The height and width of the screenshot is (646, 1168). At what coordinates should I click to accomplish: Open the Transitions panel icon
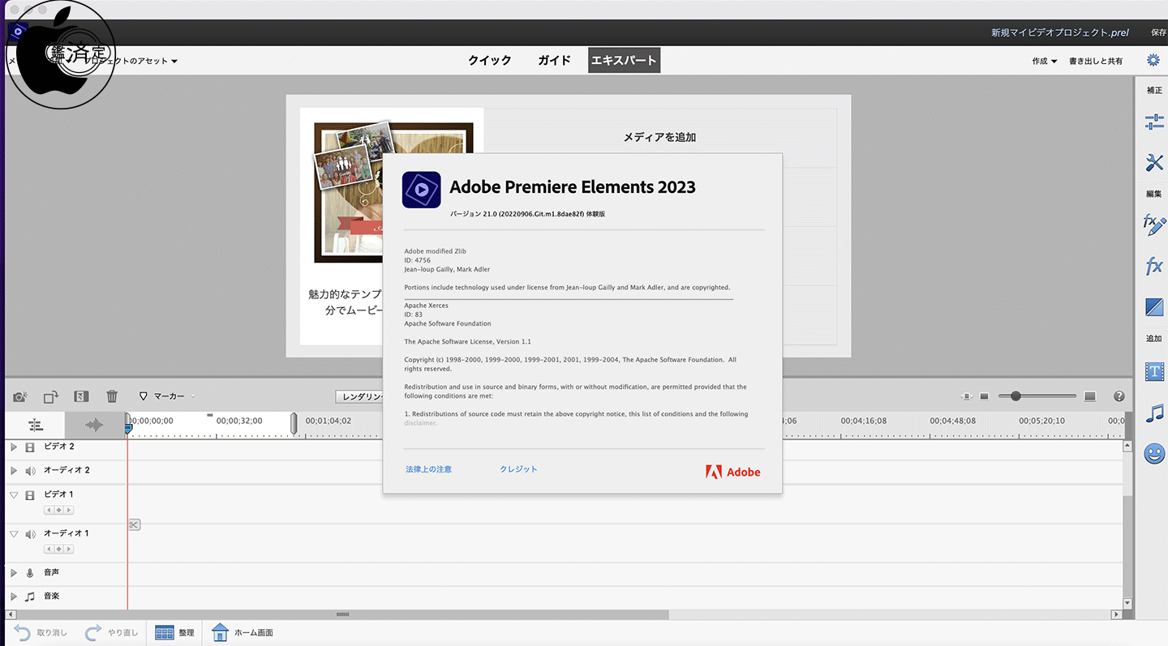tap(1153, 307)
